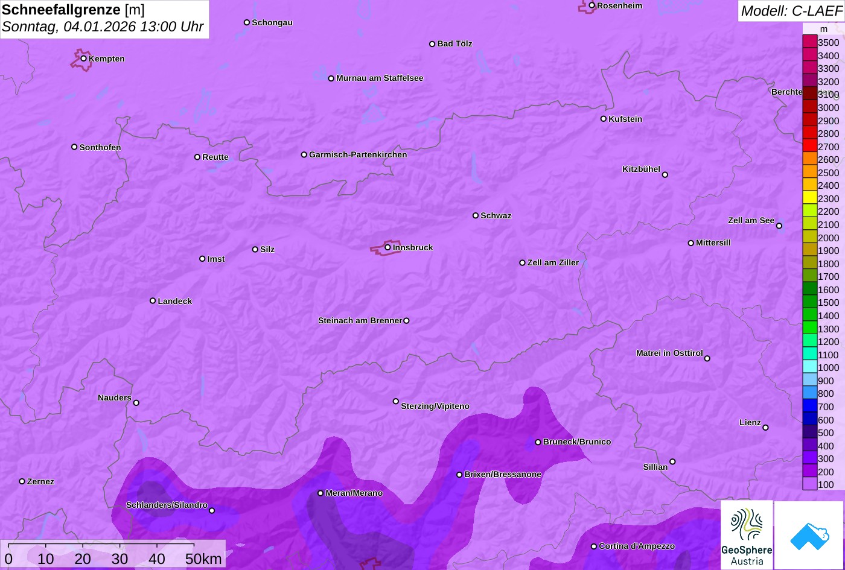This screenshot has height=570, width=845.
Task: Click the Kempten city marker
Action: 83,59
